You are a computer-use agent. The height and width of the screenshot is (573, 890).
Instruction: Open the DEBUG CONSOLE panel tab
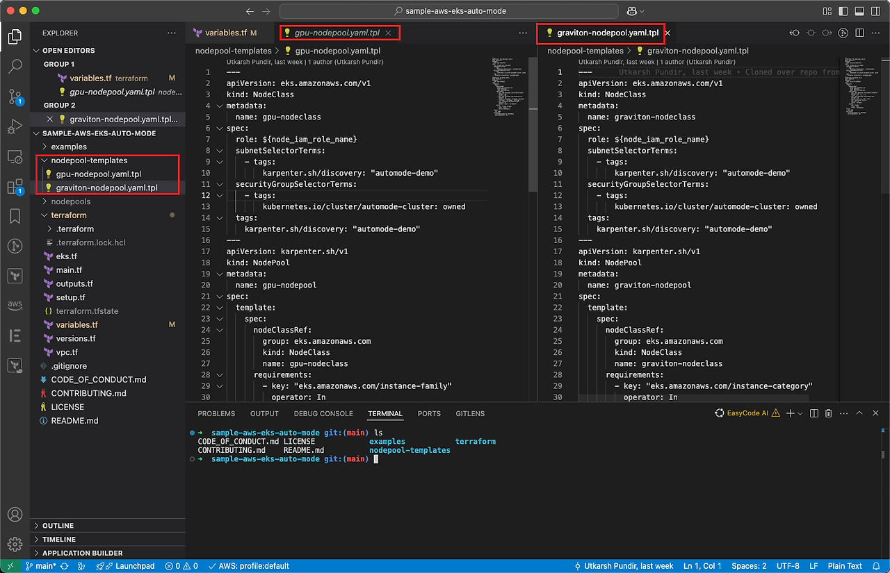tap(323, 413)
